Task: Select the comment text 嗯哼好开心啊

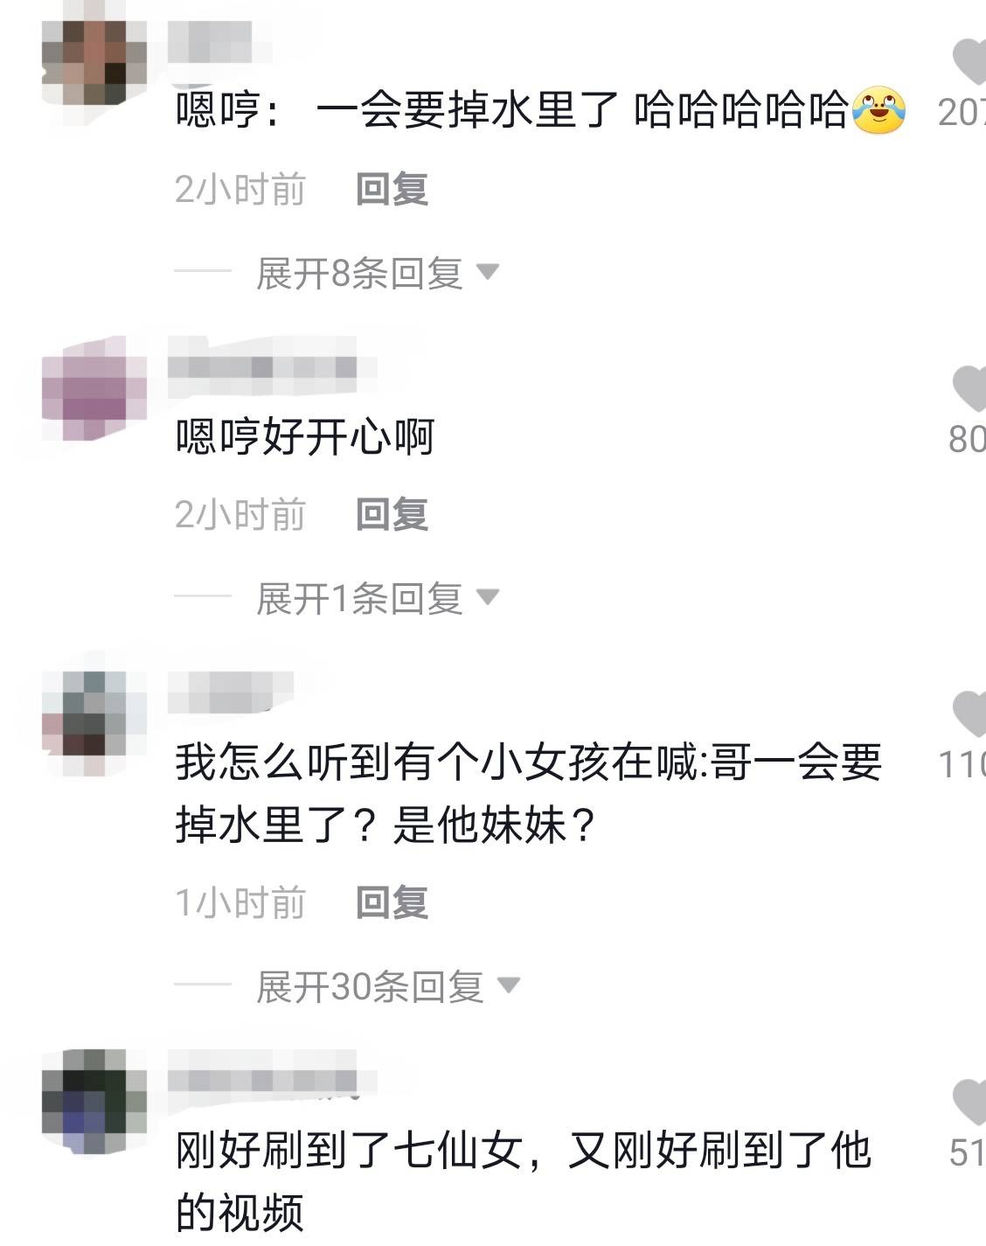Action: click(305, 436)
